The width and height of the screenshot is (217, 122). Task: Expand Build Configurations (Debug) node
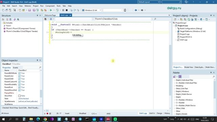pos(176,28)
